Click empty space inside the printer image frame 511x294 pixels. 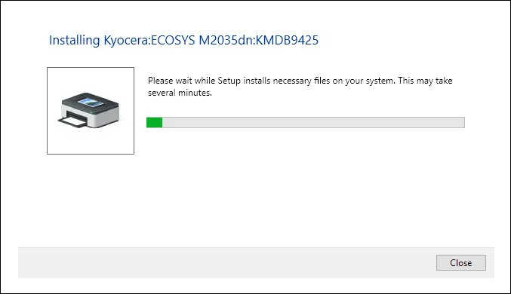coord(91,142)
